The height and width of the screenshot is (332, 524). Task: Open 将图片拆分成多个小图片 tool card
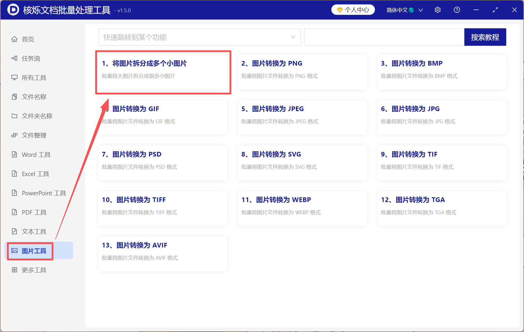tap(163, 72)
